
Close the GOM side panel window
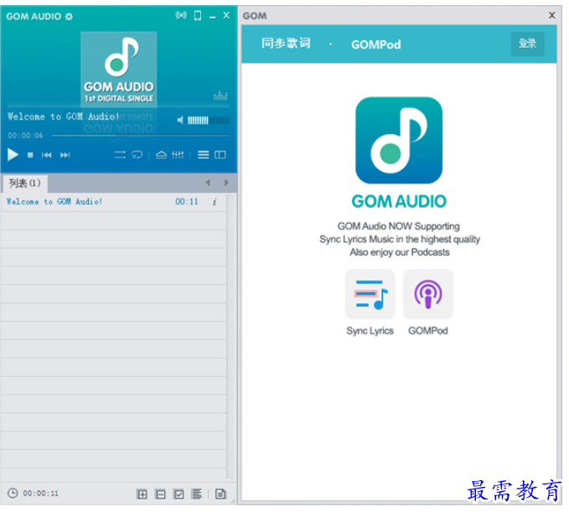click(552, 15)
